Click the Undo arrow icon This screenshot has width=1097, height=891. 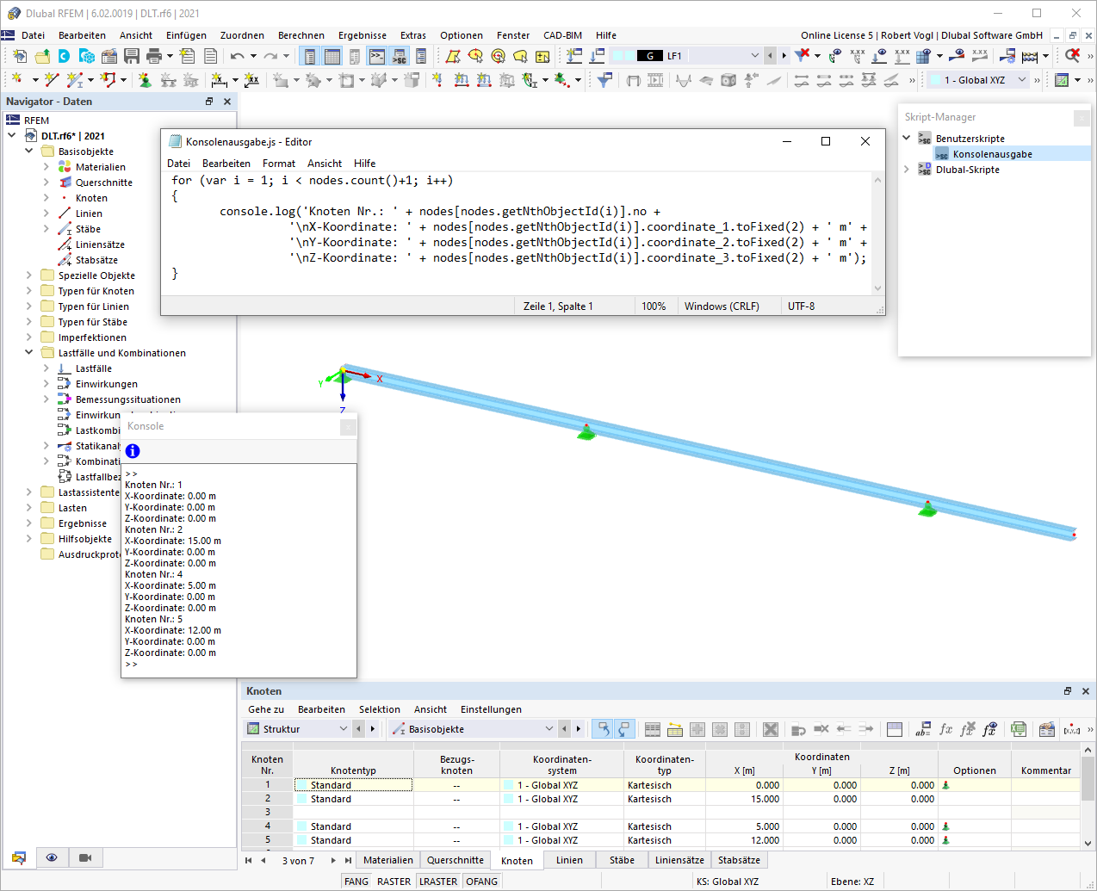237,56
